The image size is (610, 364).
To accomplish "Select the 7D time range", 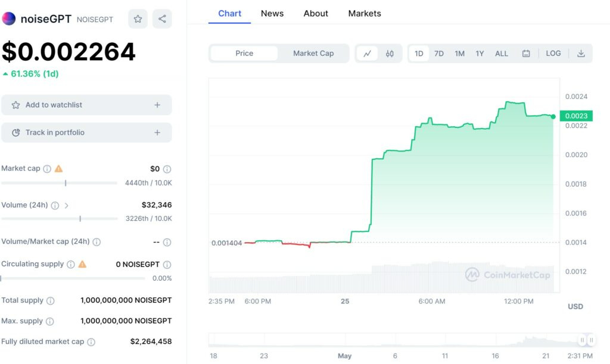I will click(439, 54).
